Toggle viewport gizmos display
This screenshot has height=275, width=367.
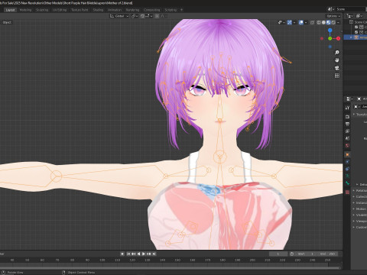coord(290,22)
